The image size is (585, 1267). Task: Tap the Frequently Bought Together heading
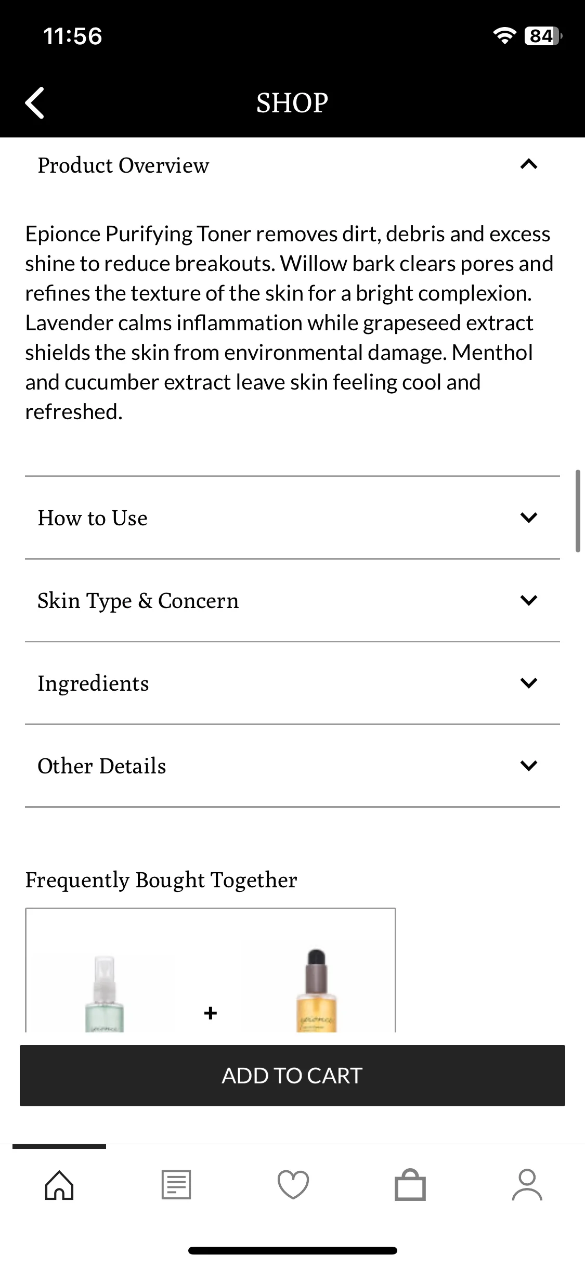point(161,880)
